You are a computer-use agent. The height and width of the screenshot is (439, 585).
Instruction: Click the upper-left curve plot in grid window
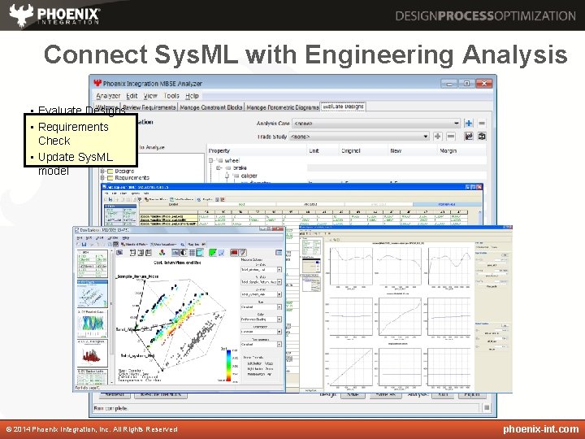point(351,267)
